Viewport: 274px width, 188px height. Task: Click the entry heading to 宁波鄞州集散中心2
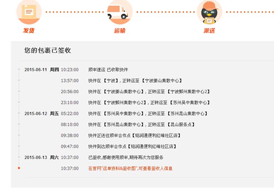point(149,92)
